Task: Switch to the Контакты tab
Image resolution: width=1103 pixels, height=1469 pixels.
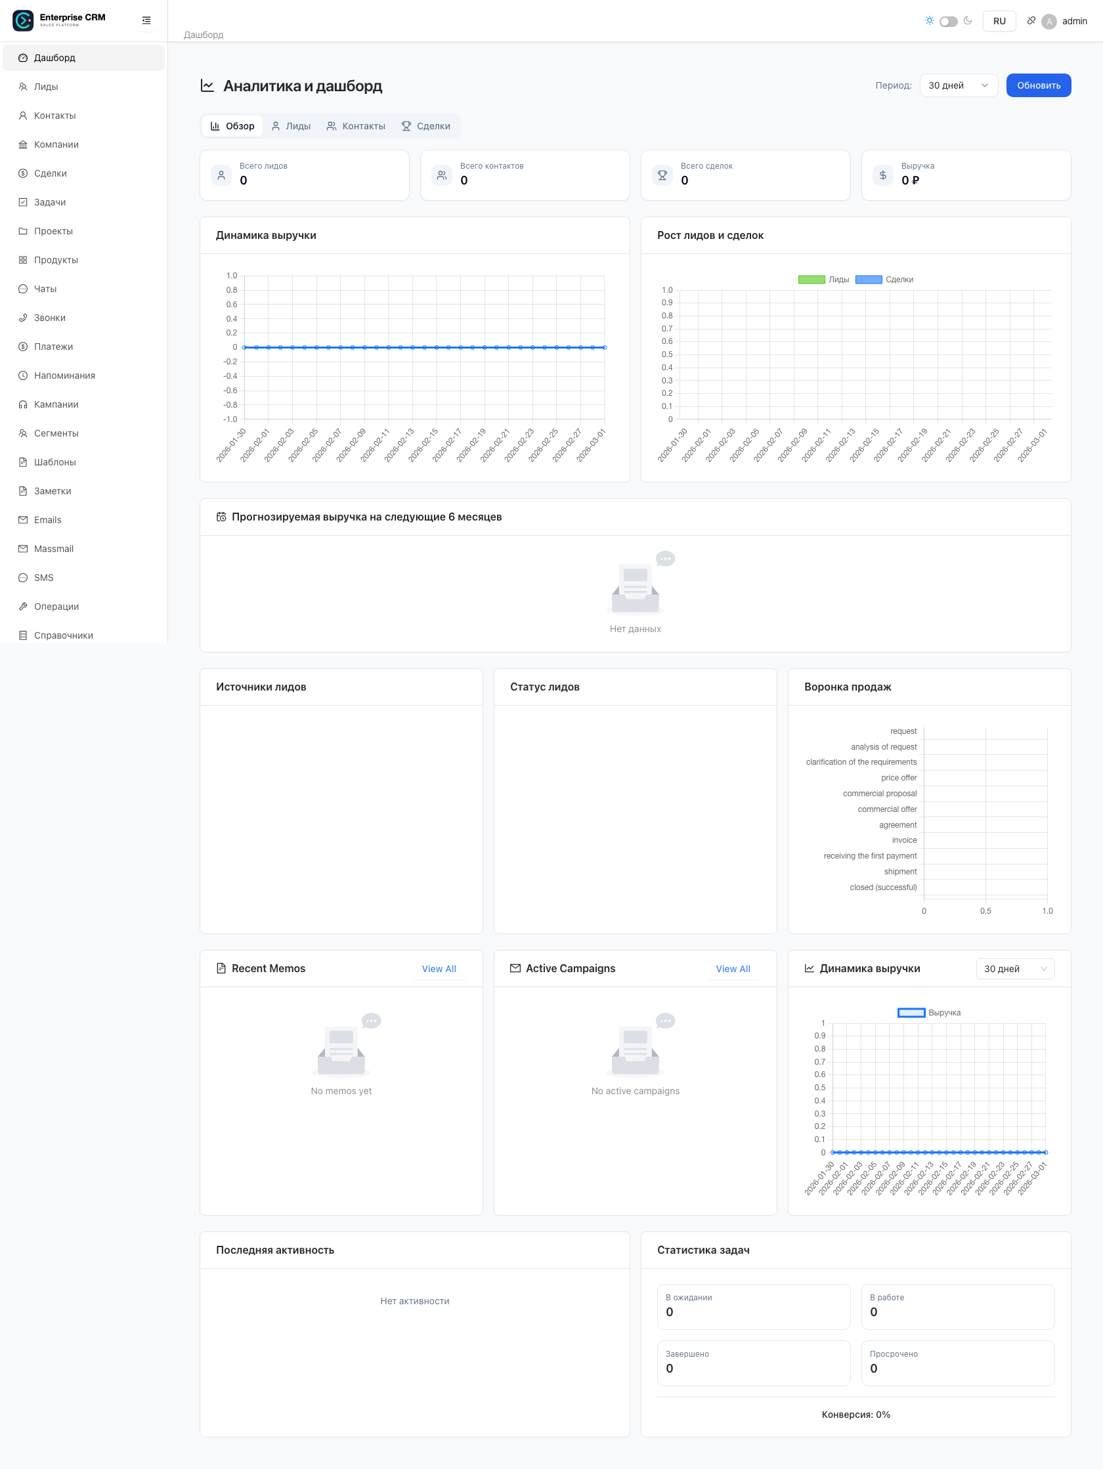Action: point(356,125)
